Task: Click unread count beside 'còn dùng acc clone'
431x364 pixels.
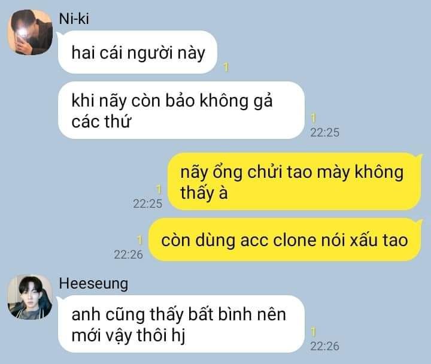Action: [x=139, y=240]
